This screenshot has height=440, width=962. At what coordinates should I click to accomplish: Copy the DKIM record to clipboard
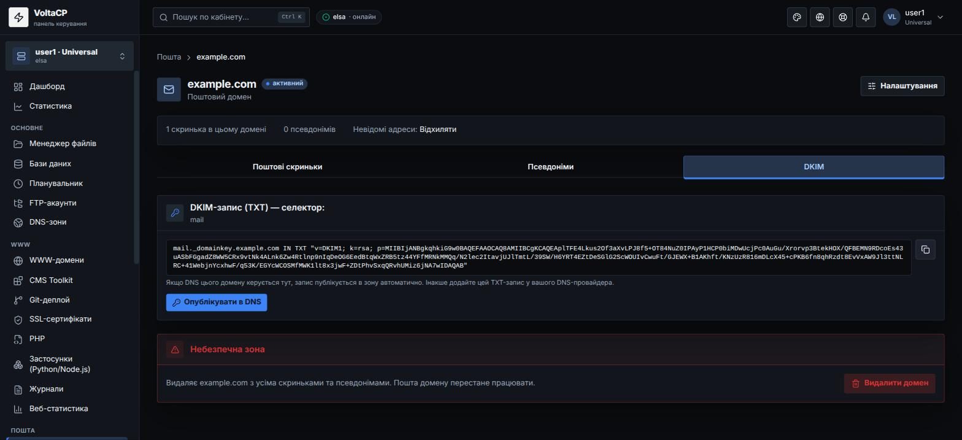925,250
